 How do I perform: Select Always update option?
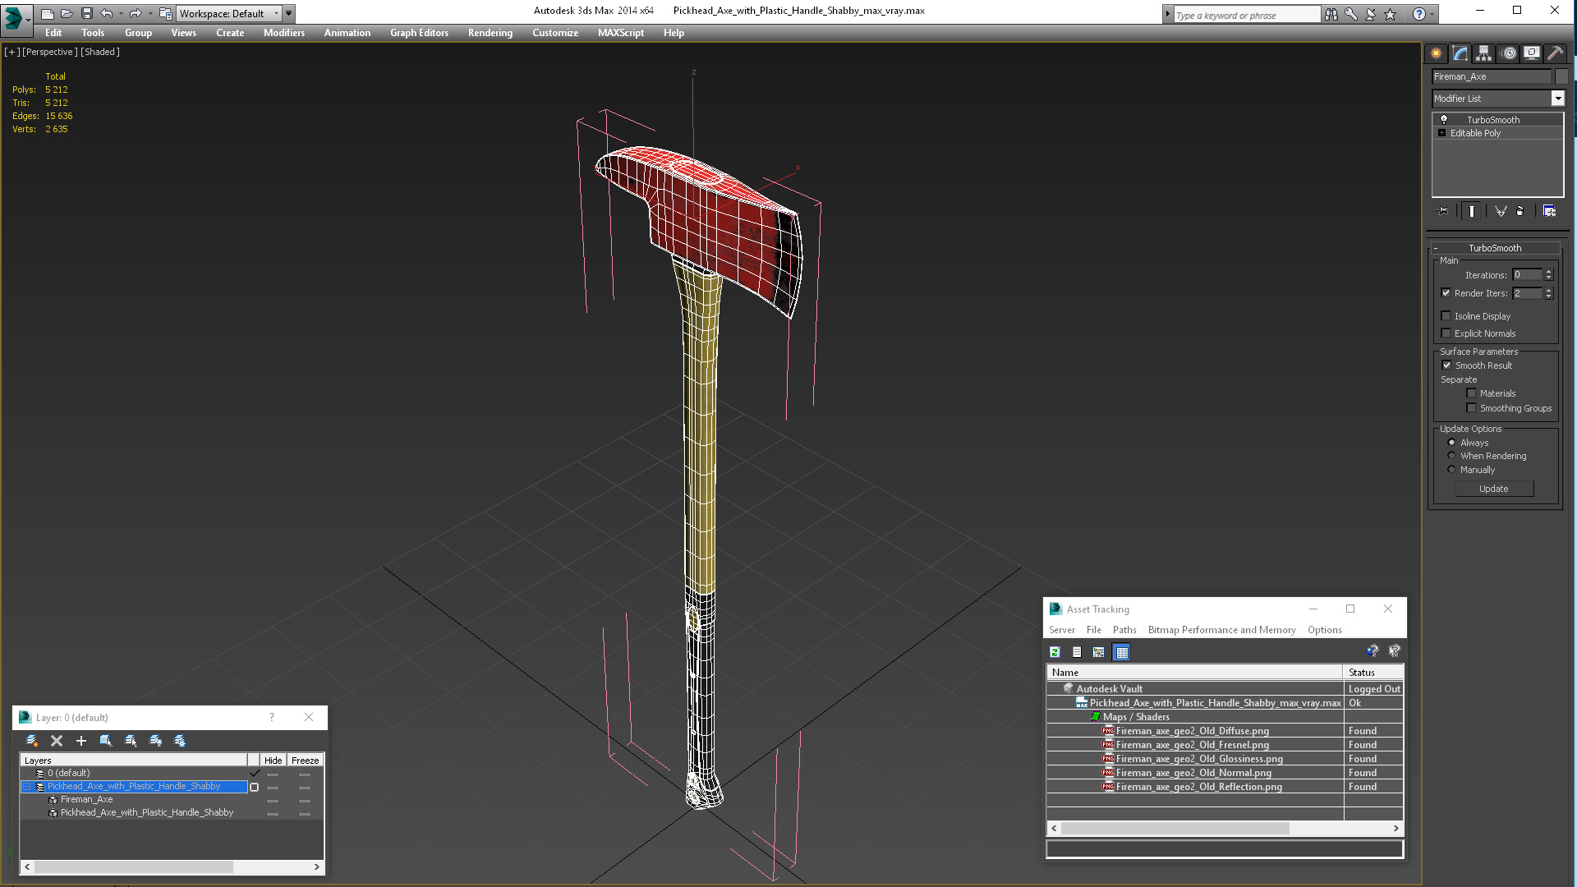pyautogui.click(x=1452, y=443)
